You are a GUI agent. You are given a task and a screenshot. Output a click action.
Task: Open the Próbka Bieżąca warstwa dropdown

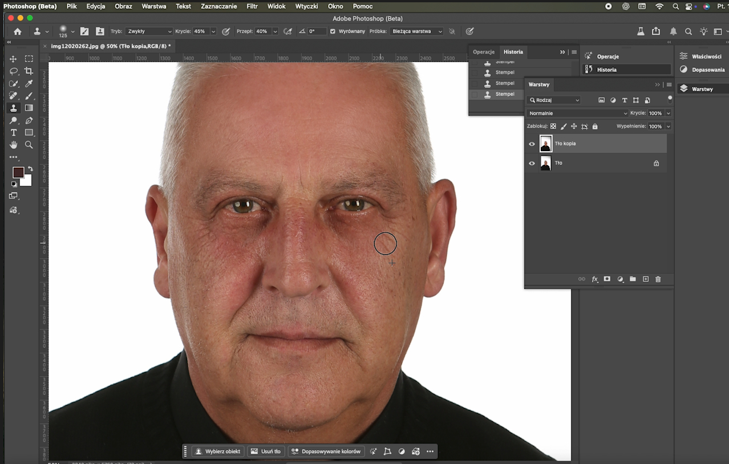[x=417, y=31]
